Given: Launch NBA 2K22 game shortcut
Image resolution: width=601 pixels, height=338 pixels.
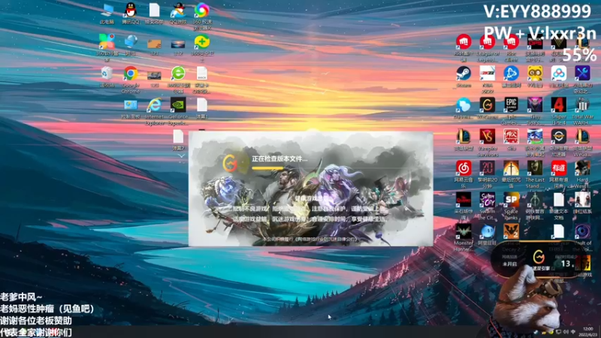Looking at the screenshot, I should [x=488, y=73].
